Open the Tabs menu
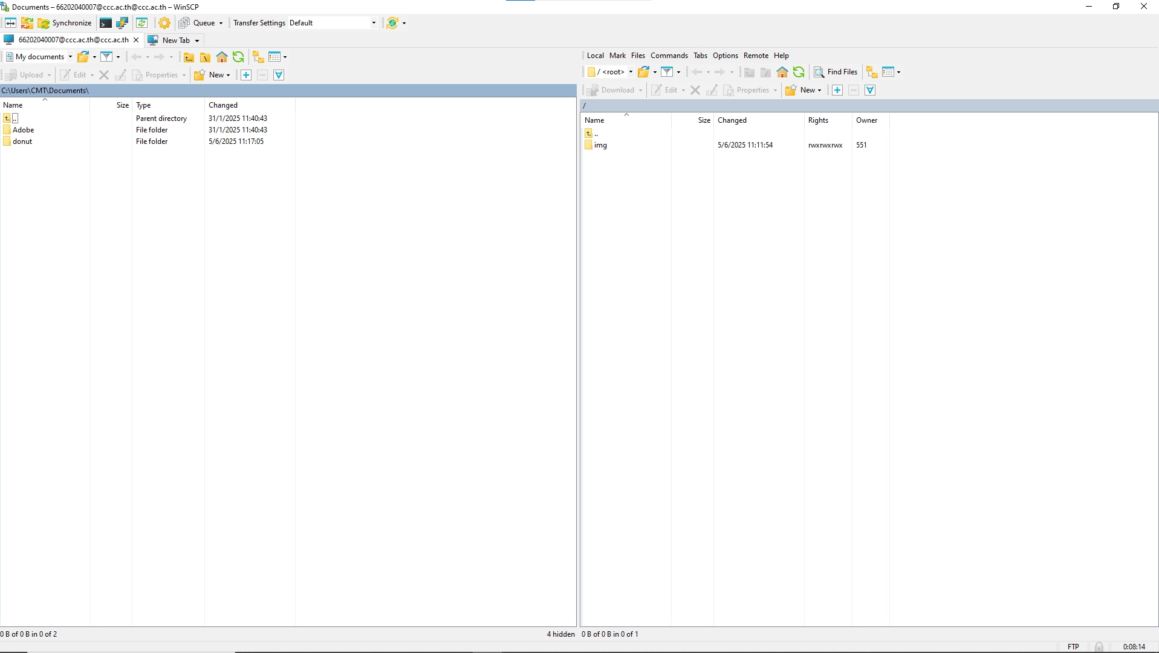Viewport: 1159px width, 653px height. 700,56
